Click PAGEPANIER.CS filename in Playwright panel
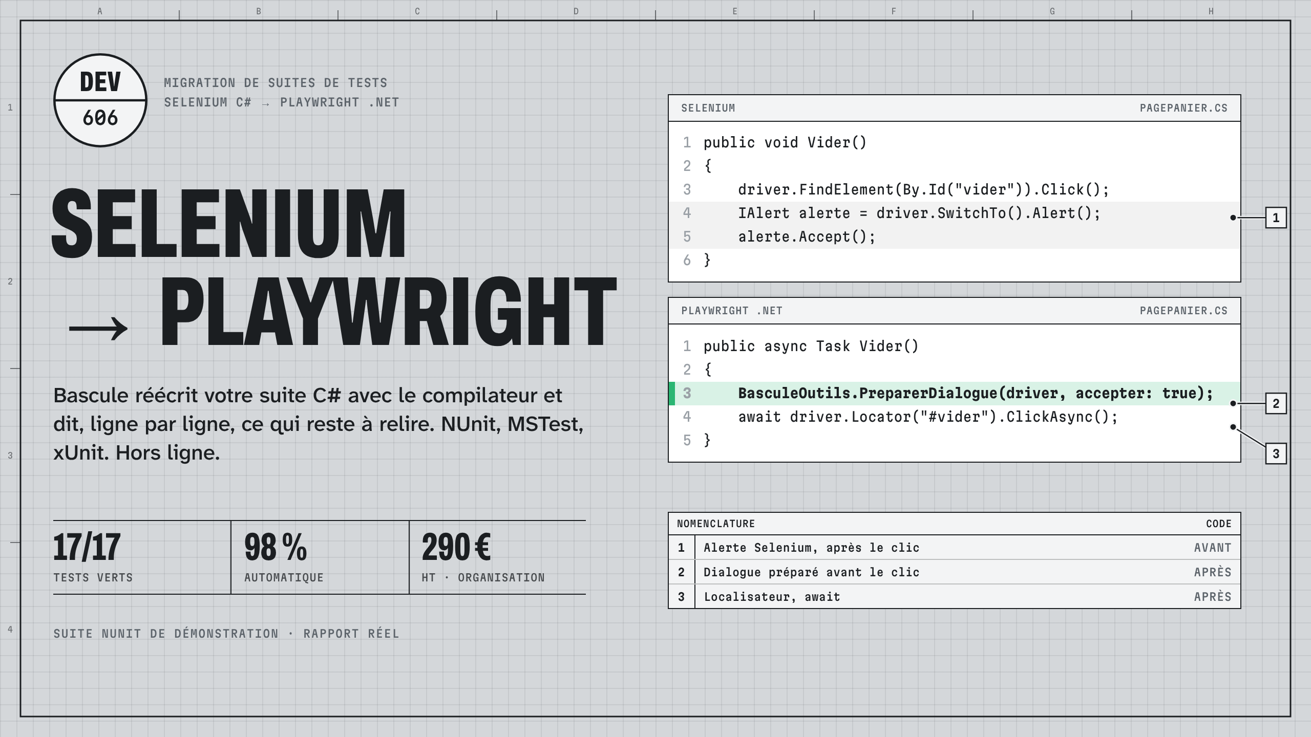Image resolution: width=1311 pixels, height=737 pixels. tap(1183, 311)
